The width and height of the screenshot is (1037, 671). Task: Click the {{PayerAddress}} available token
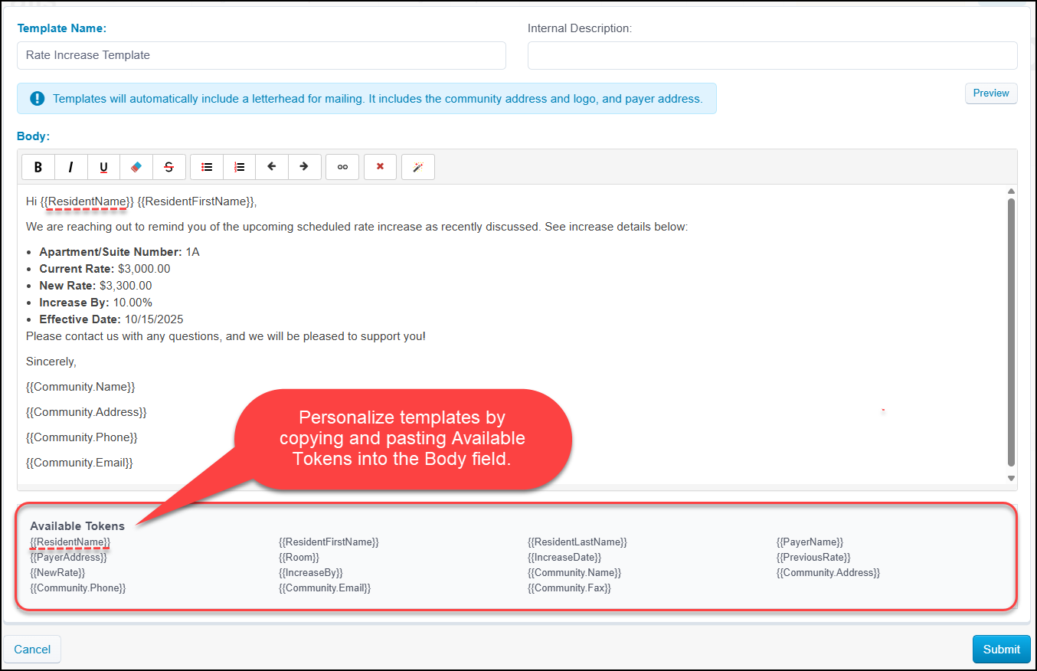[68, 558]
